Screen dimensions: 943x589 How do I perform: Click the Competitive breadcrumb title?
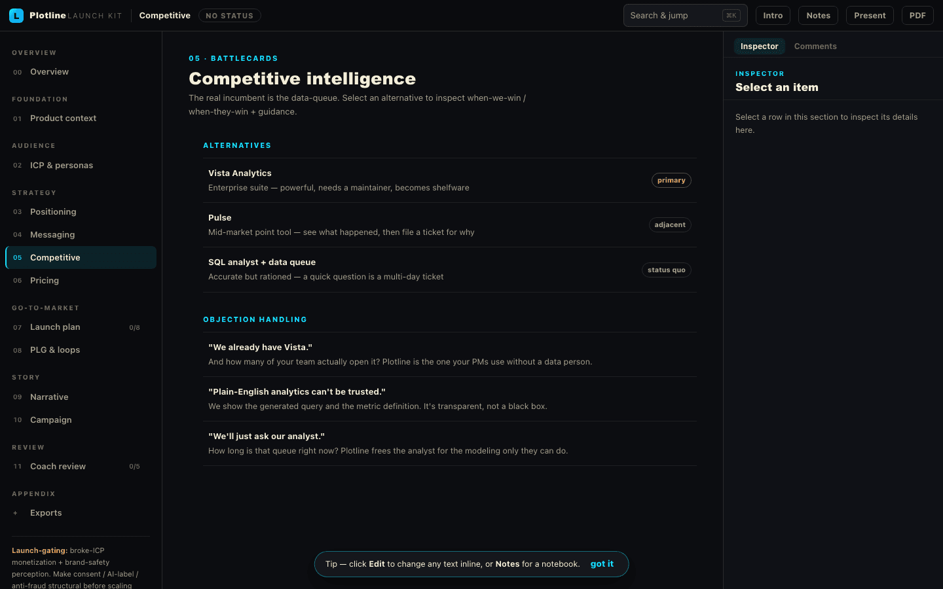(x=164, y=16)
